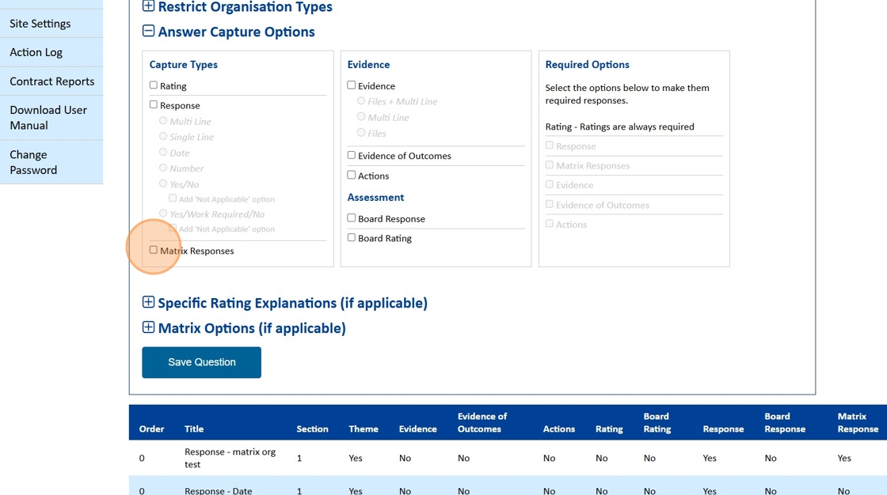Check the Matrix Responses checkbox
This screenshot has height=495, width=887.
click(x=154, y=250)
